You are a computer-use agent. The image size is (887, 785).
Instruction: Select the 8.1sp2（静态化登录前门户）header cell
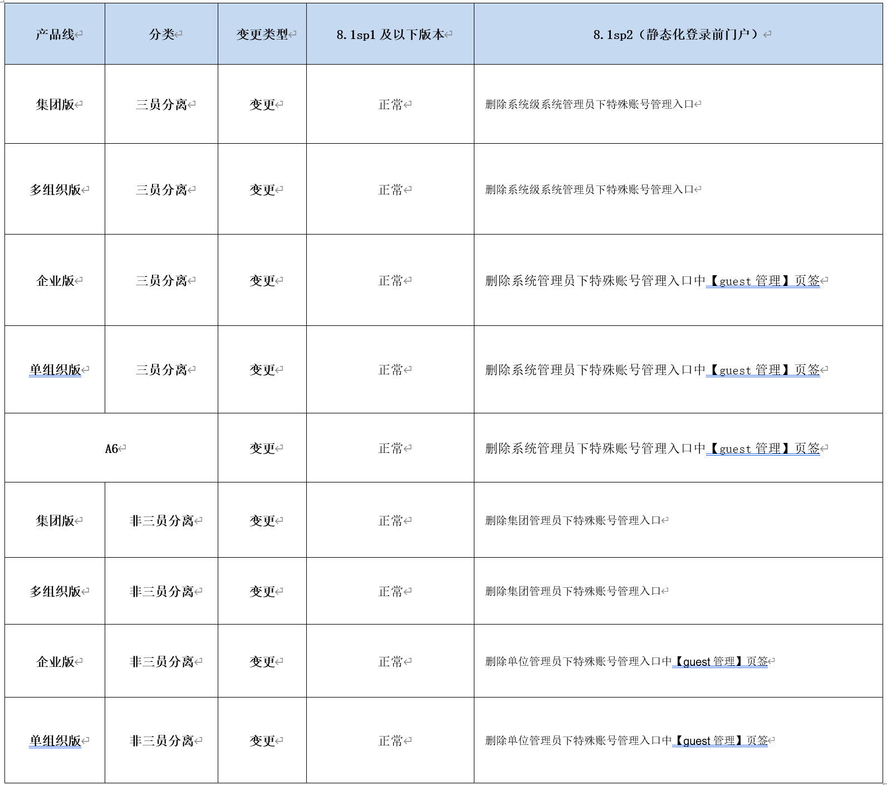(678, 35)
